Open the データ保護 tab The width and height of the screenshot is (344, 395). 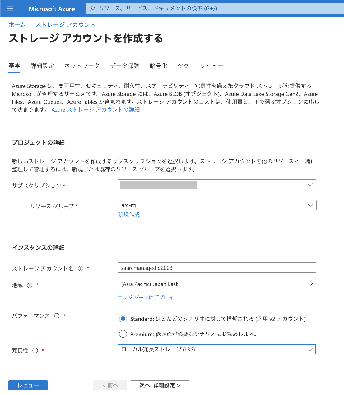point(125,66)
